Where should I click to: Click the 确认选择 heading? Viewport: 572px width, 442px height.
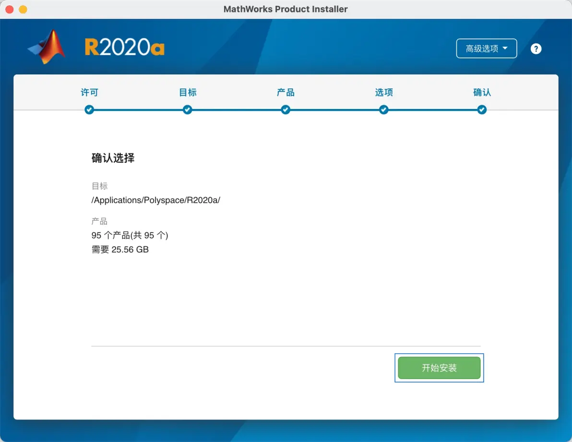[x=113, y=158]
